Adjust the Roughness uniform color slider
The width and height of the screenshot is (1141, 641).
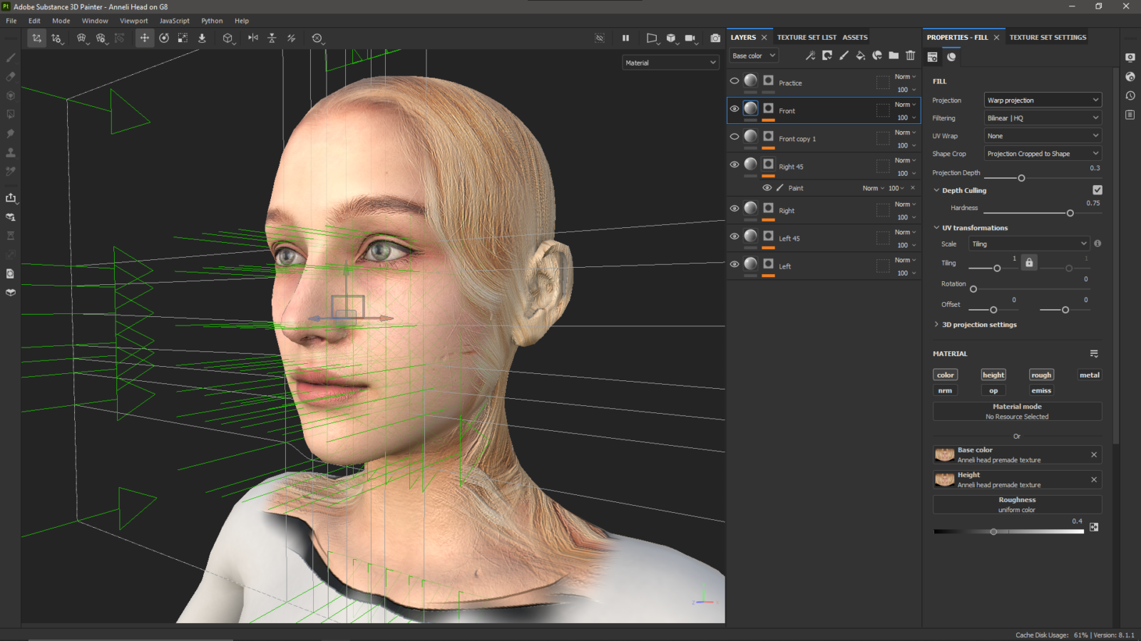click(x=993, y=531)
